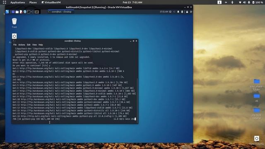This screenshot has height=149, width=265.
Task: Open the host Activities overview grid icon
Action: click(x=5, y=2)
